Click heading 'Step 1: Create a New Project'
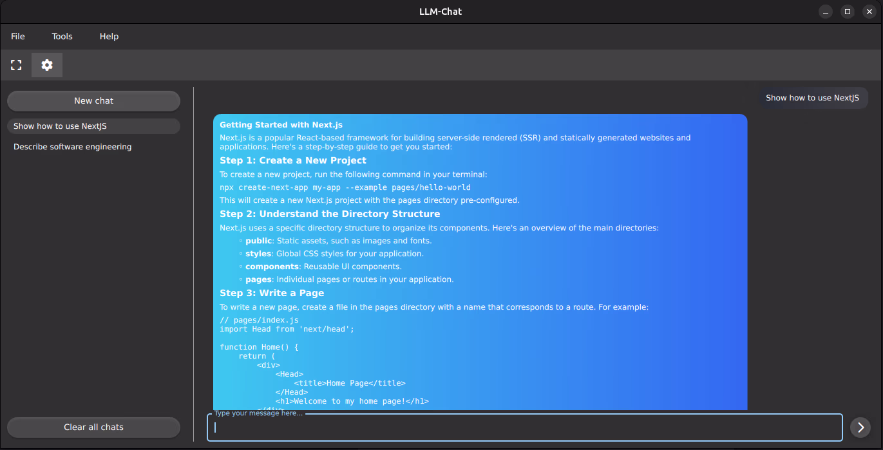Image resolution: width=883 pixels, height=450 pixels. [x=293, y=160]
